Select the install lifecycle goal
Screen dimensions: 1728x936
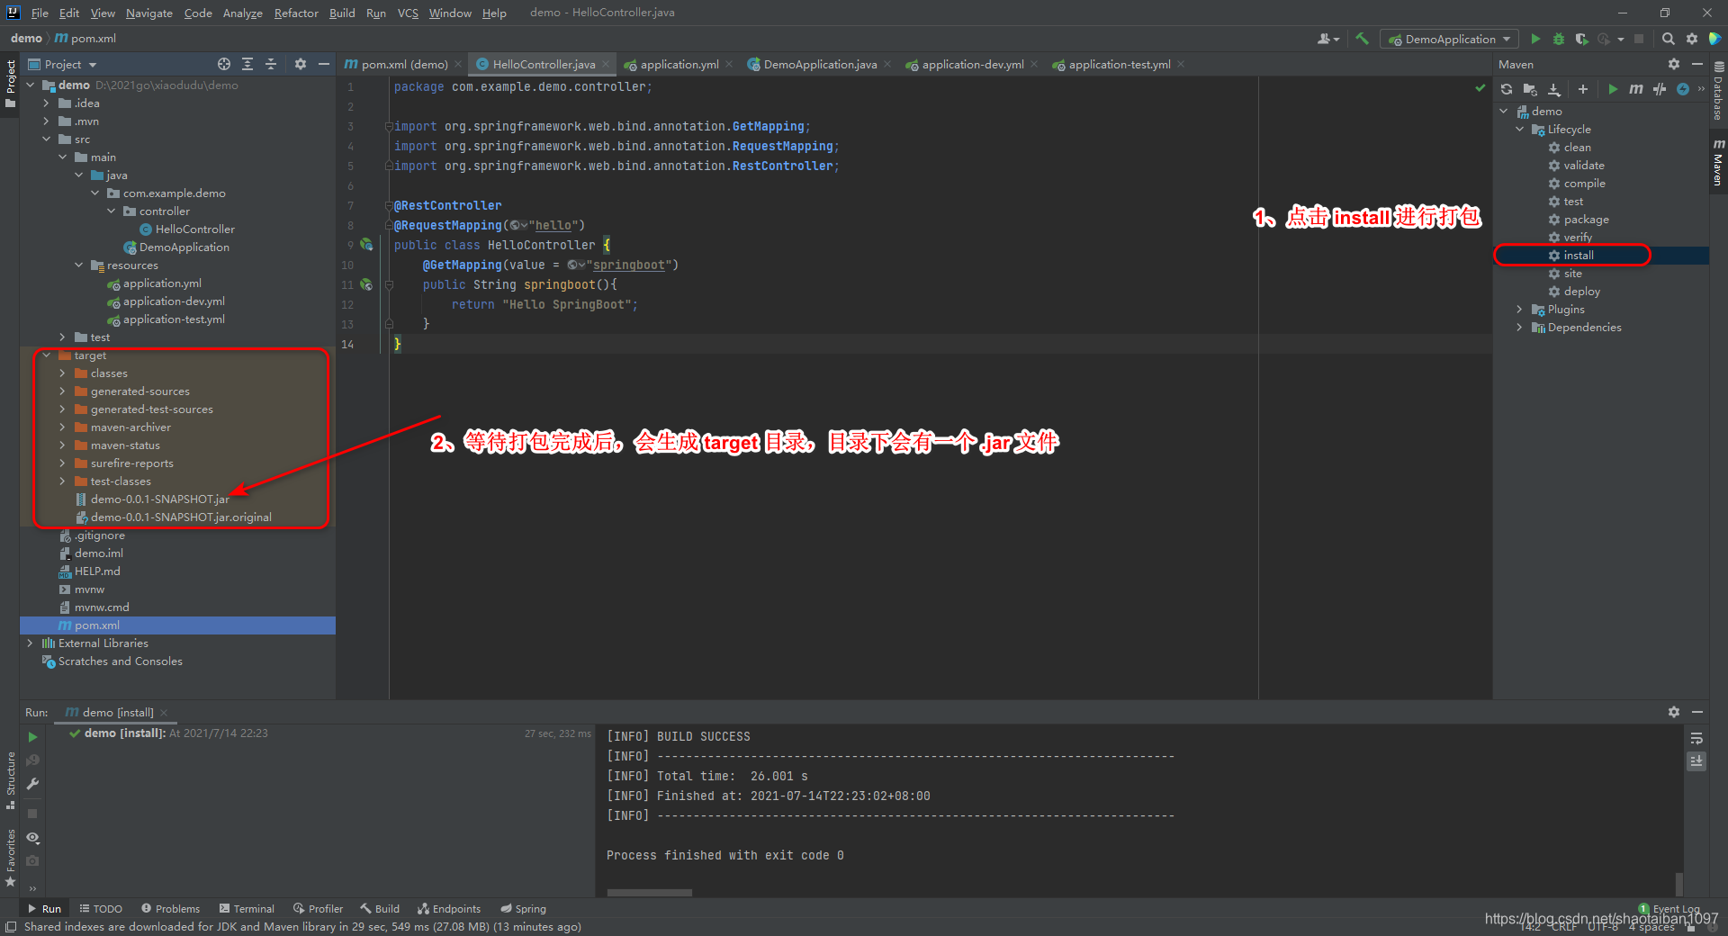click(1579, 256)
